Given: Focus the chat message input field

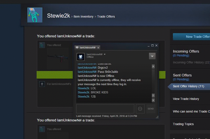Looking at the screenshot, I should [105, 109].
